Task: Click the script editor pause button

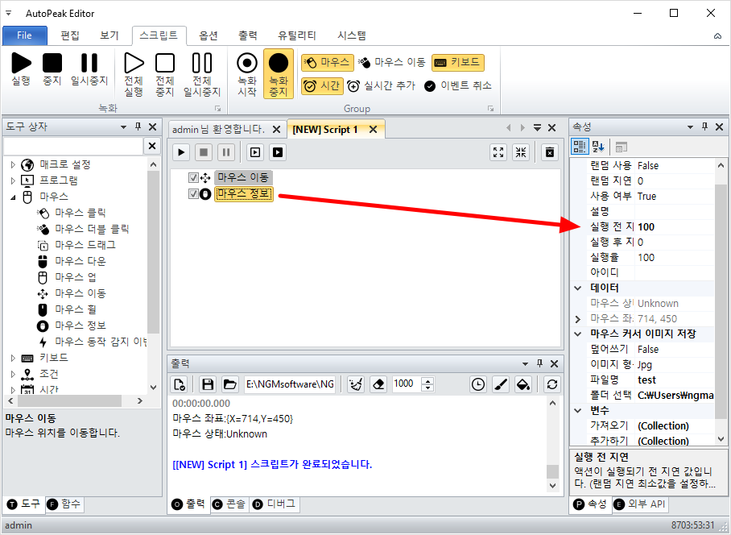Action: pos(226,152)
